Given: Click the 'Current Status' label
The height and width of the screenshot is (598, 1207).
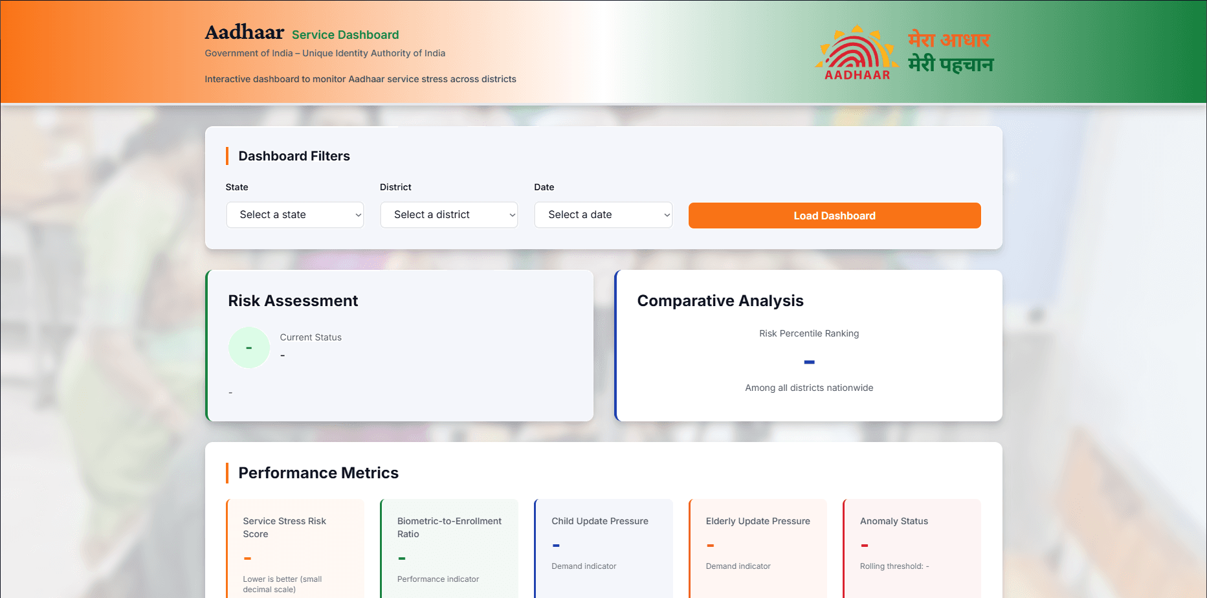Looking at the screenshot, I should (311, 337).
